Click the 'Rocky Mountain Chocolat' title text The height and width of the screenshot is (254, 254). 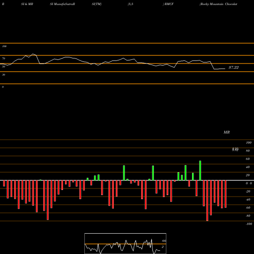click(x=218, y=4)
